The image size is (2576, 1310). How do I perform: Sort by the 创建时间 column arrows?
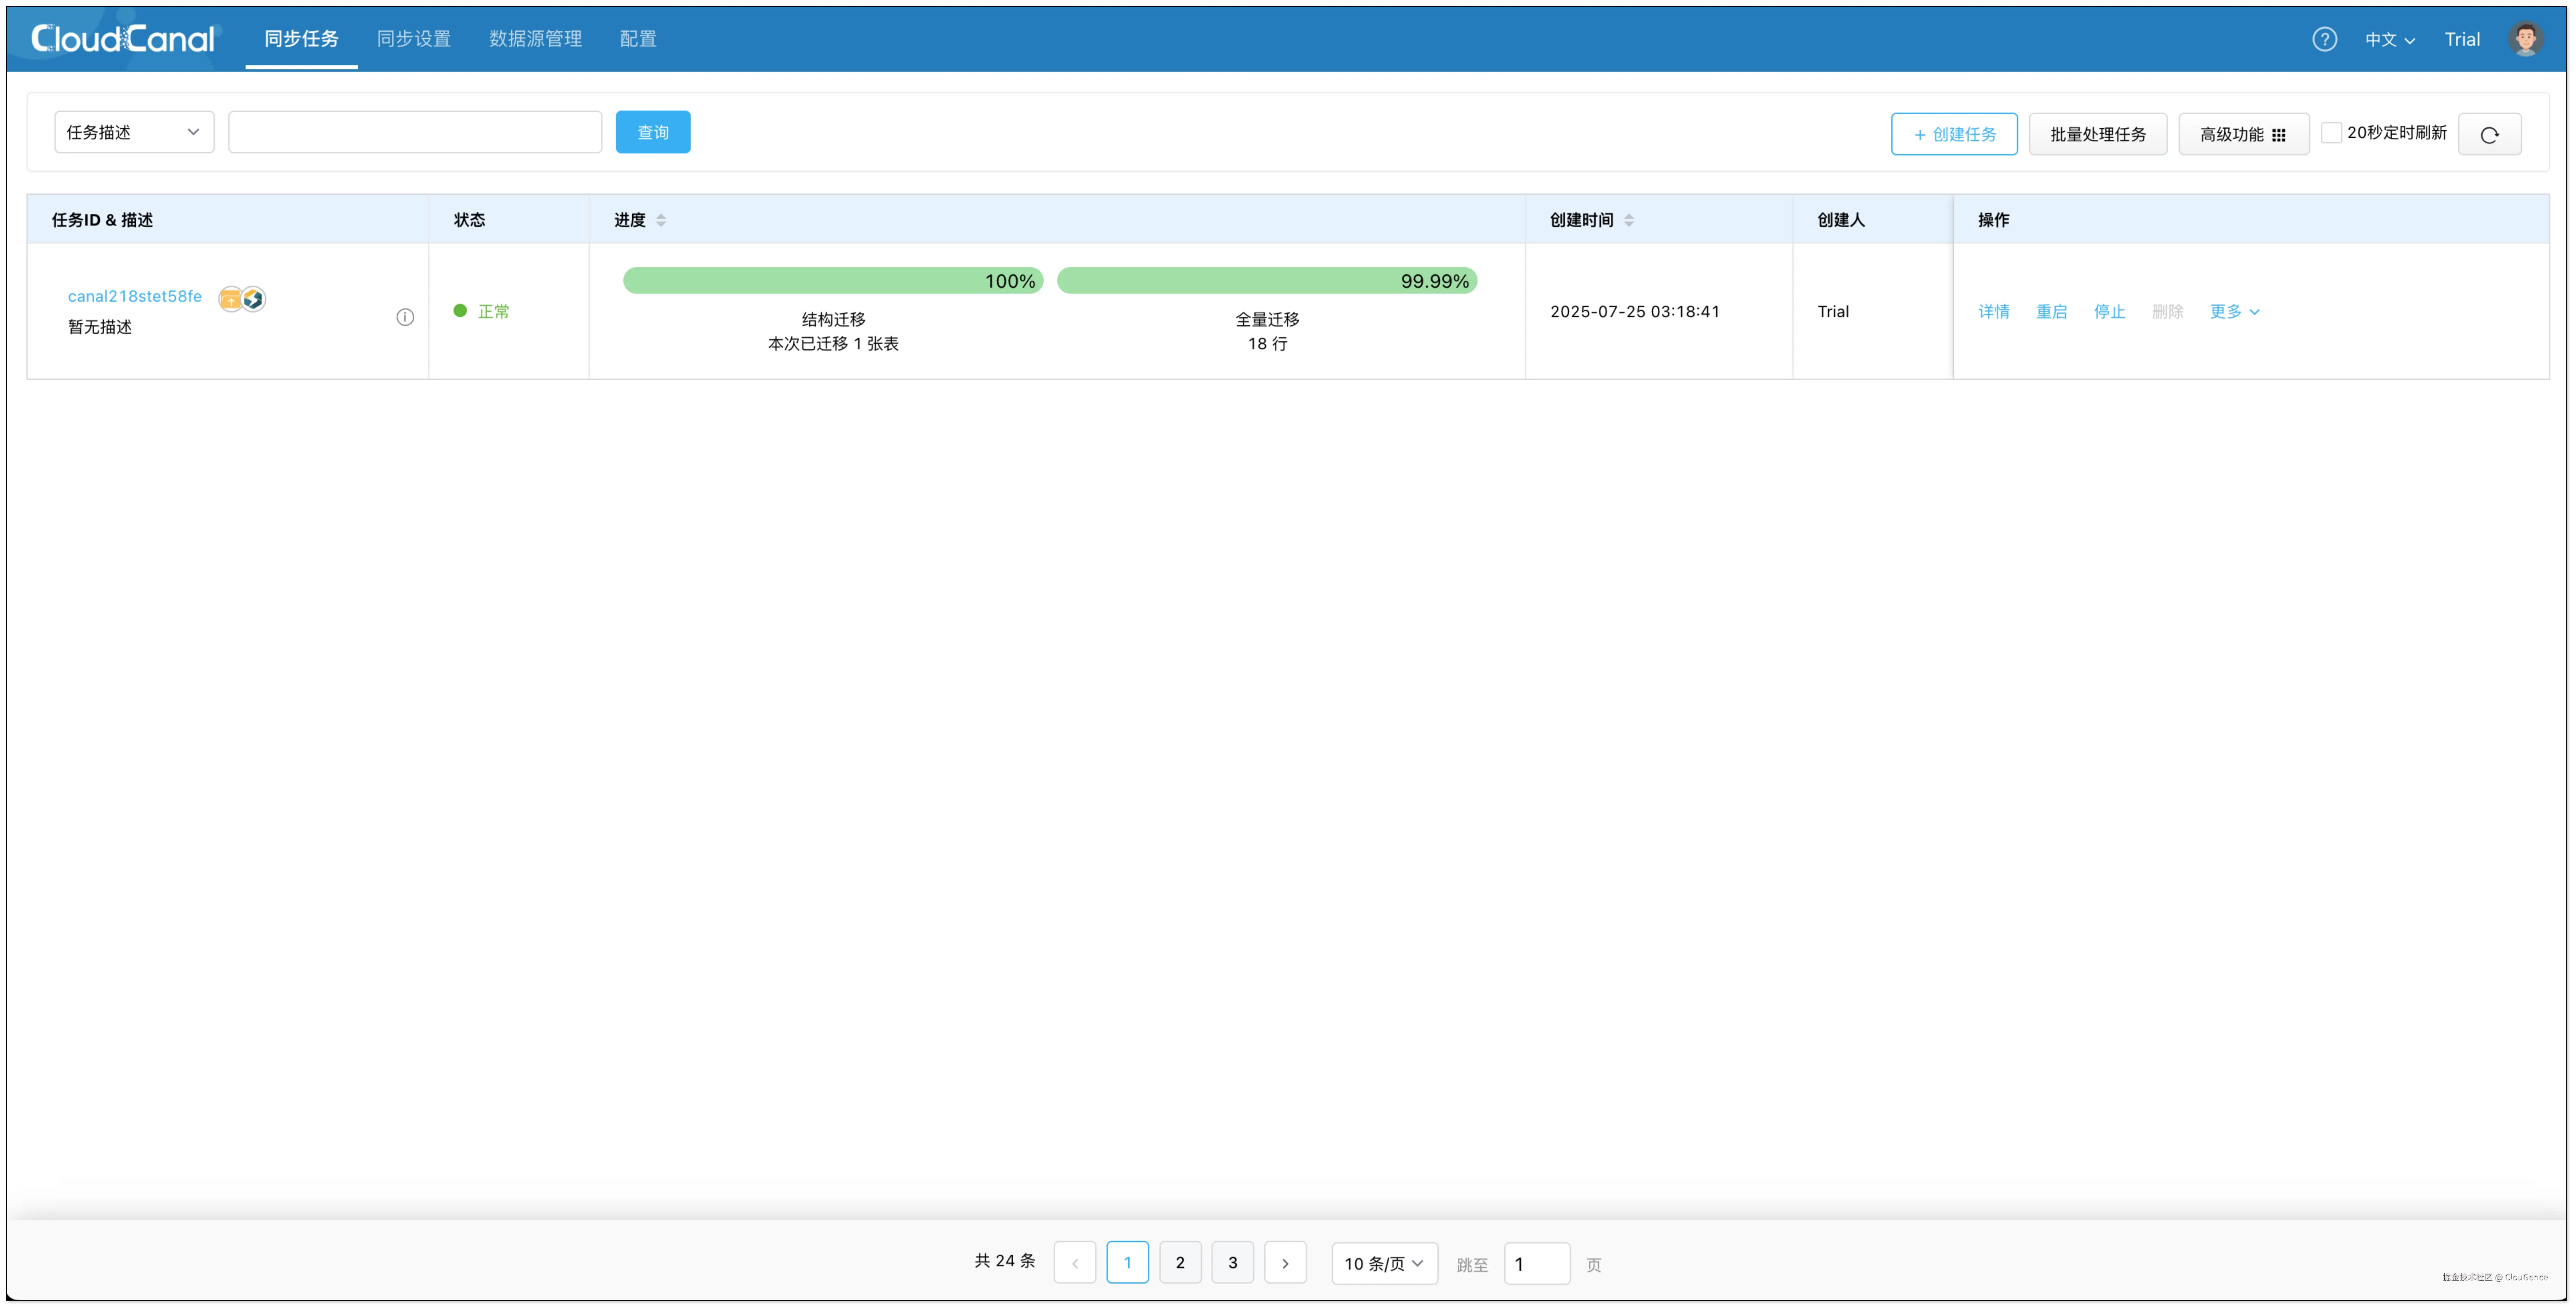click(x=1629, y=220)
